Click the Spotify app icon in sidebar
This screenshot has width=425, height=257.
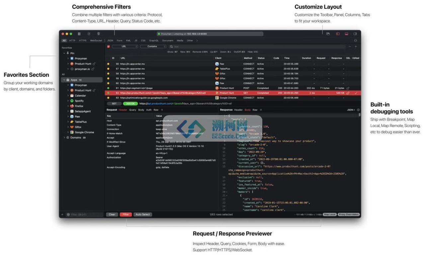(x=72, y=101)
